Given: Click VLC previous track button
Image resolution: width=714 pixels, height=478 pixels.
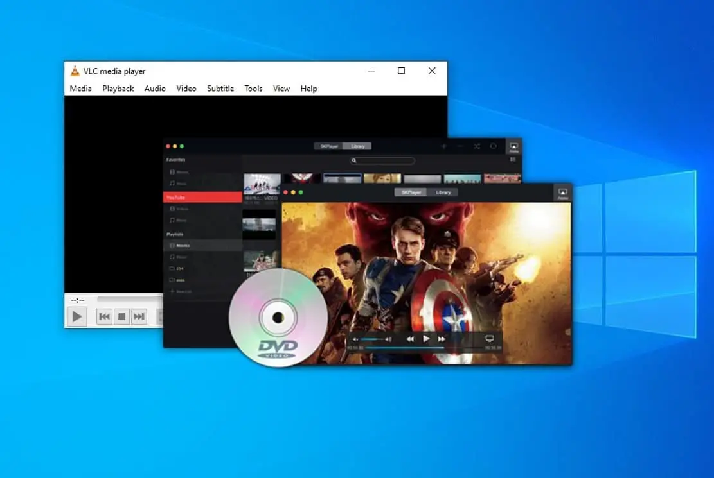Looking at the screenshot, I should (x=104, y=316).
